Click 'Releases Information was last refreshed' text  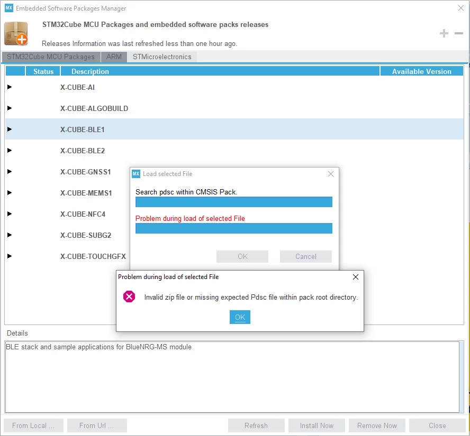coord(139,44)
